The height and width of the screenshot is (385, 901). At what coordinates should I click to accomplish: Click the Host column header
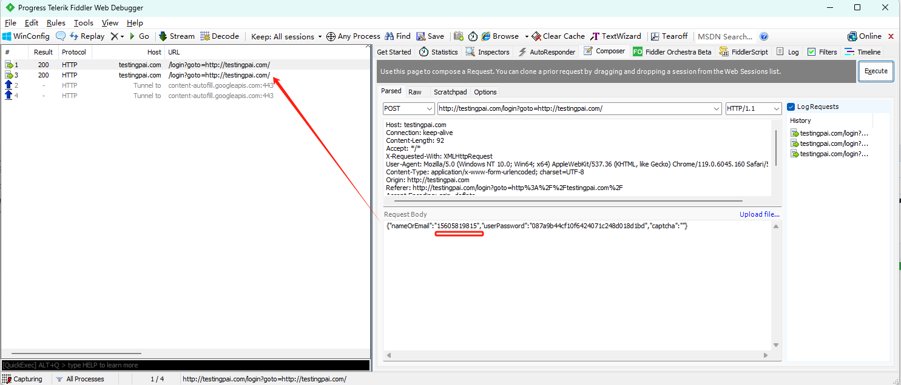[x=155, y=52]
